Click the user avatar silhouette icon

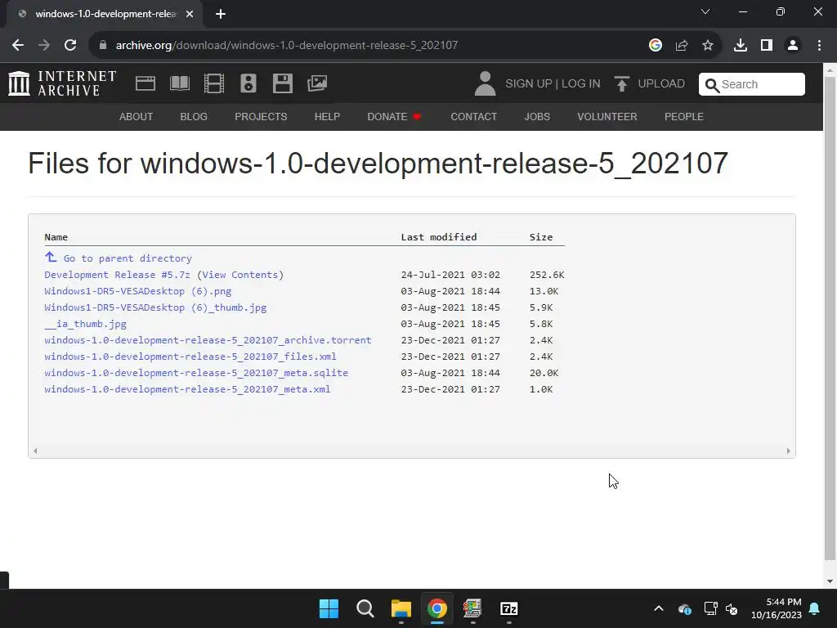(x=486, y=84)
